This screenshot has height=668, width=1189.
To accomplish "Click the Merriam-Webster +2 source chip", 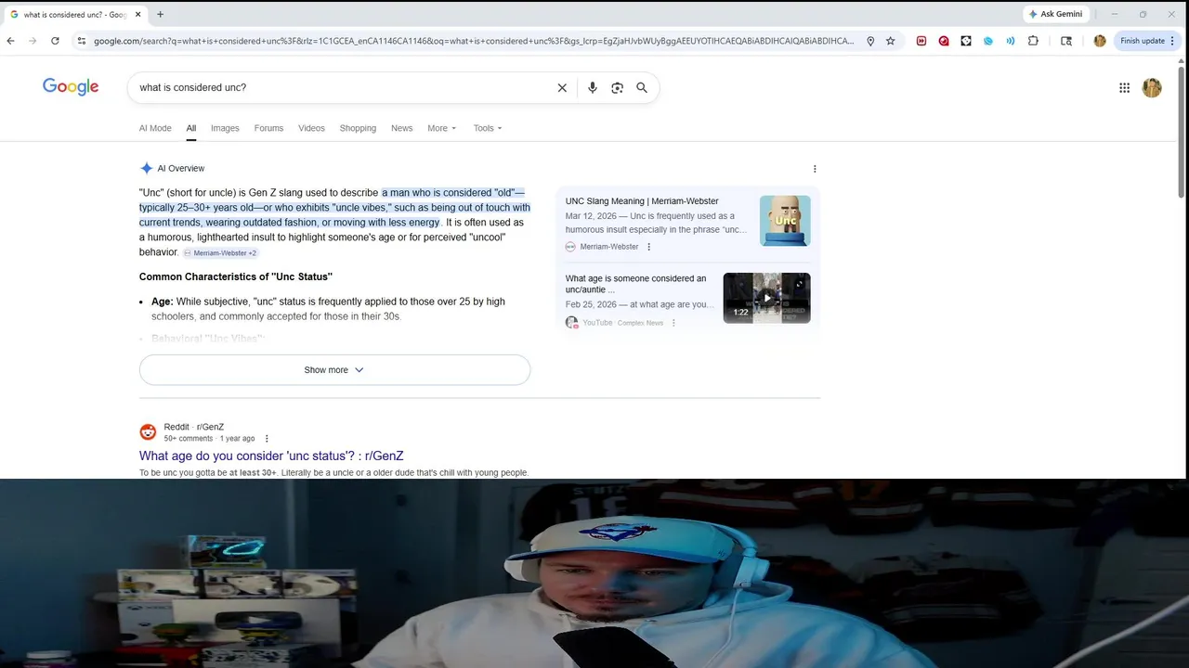I will pos(220,252).
